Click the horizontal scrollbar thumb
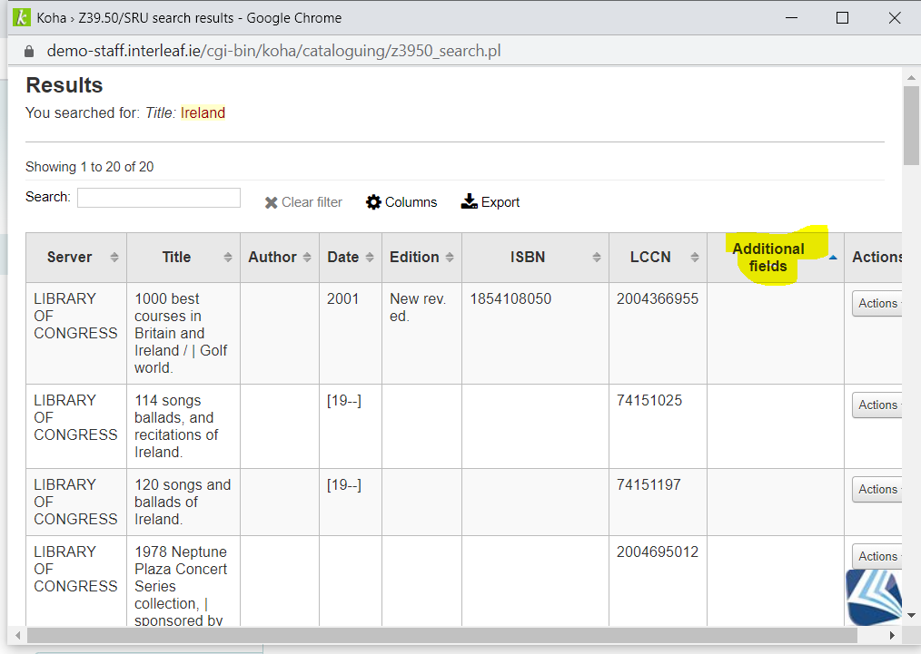 click(442, 635)
